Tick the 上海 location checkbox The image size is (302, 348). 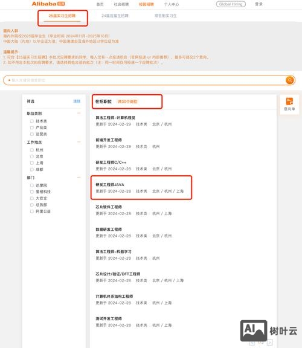[x=32, y=163]
